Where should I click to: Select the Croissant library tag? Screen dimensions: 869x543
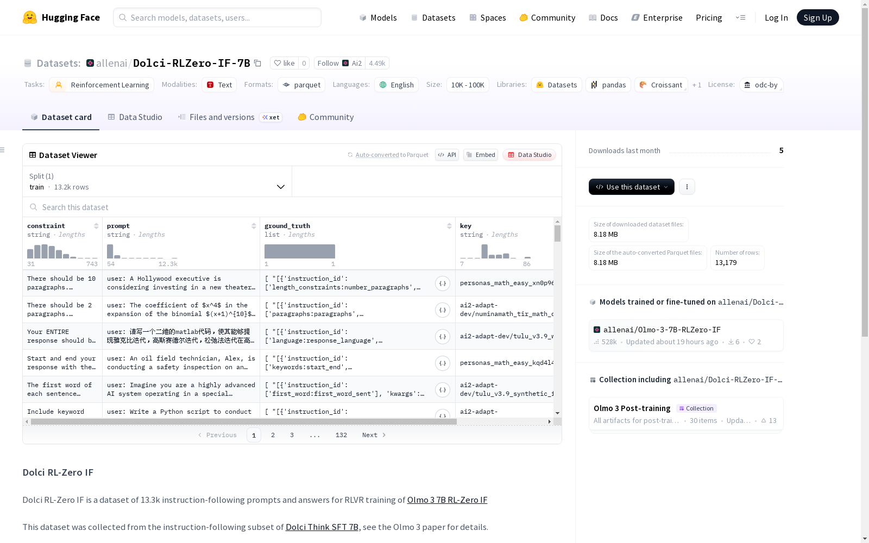coord(661,85)
